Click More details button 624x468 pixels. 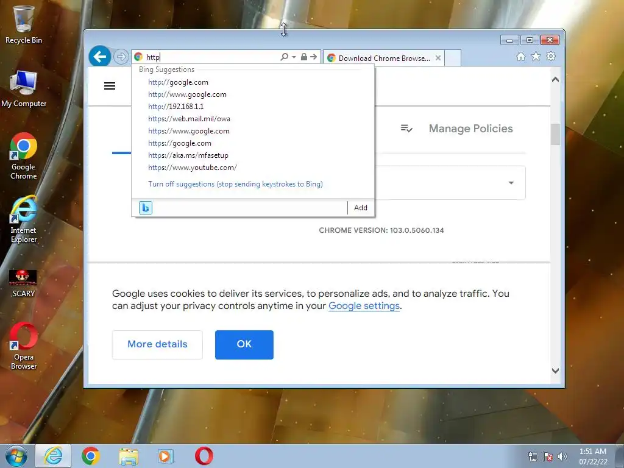pos(157,345)
